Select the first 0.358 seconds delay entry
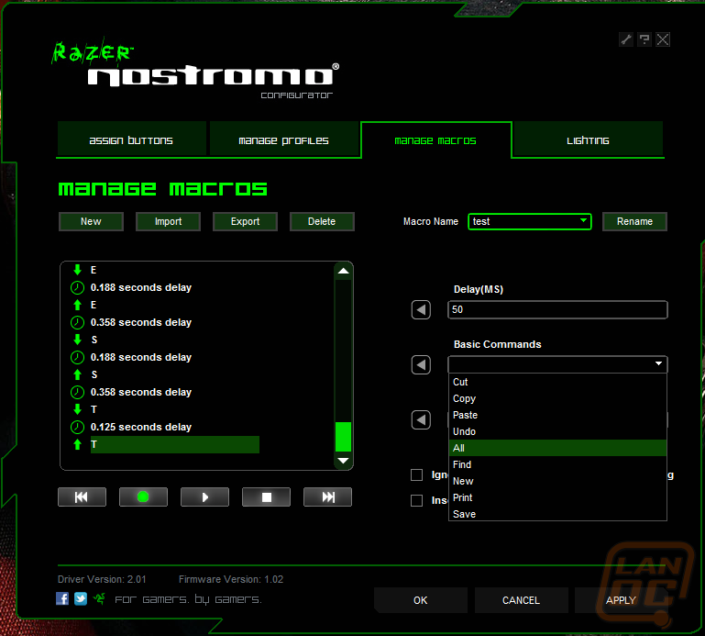The image size is (705, 636). tap(165, 322)
